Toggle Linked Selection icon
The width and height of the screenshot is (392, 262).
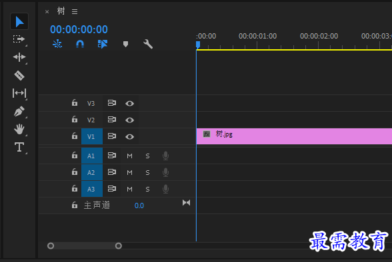click(x=103, y=44)
